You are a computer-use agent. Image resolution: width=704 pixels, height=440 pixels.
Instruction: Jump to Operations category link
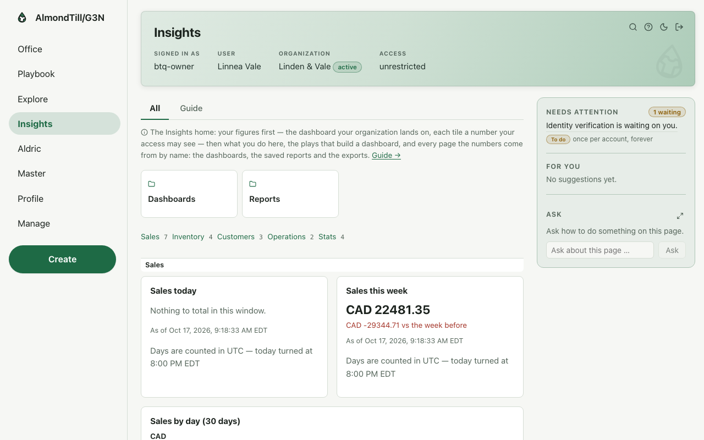coord(287,237)
